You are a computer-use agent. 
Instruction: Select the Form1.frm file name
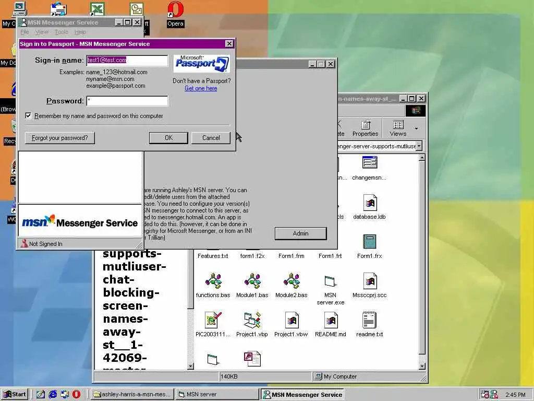click(292, 256)
